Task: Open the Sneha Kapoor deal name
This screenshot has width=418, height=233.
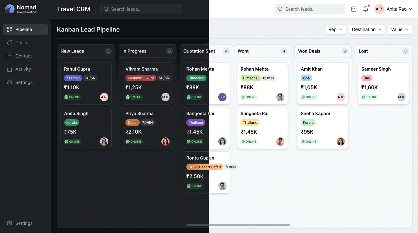Action: pyautogui.click(x=316, y=113)
